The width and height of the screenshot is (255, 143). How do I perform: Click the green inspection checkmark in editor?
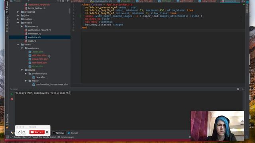(244, 4)
